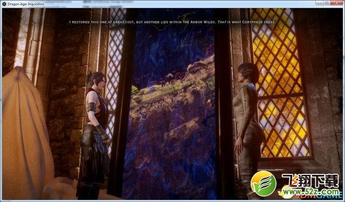Click the short-haired Inquisitor on the right
Viewport: 345px width, 202px height.
coord(248,130)
